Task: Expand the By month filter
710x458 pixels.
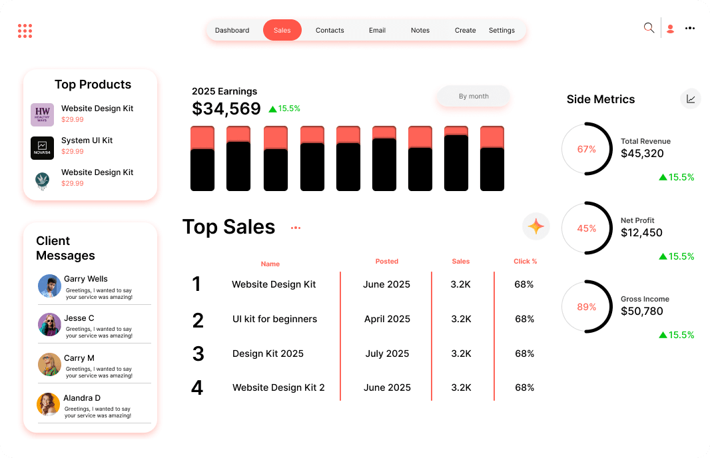Action: point(474,97)
